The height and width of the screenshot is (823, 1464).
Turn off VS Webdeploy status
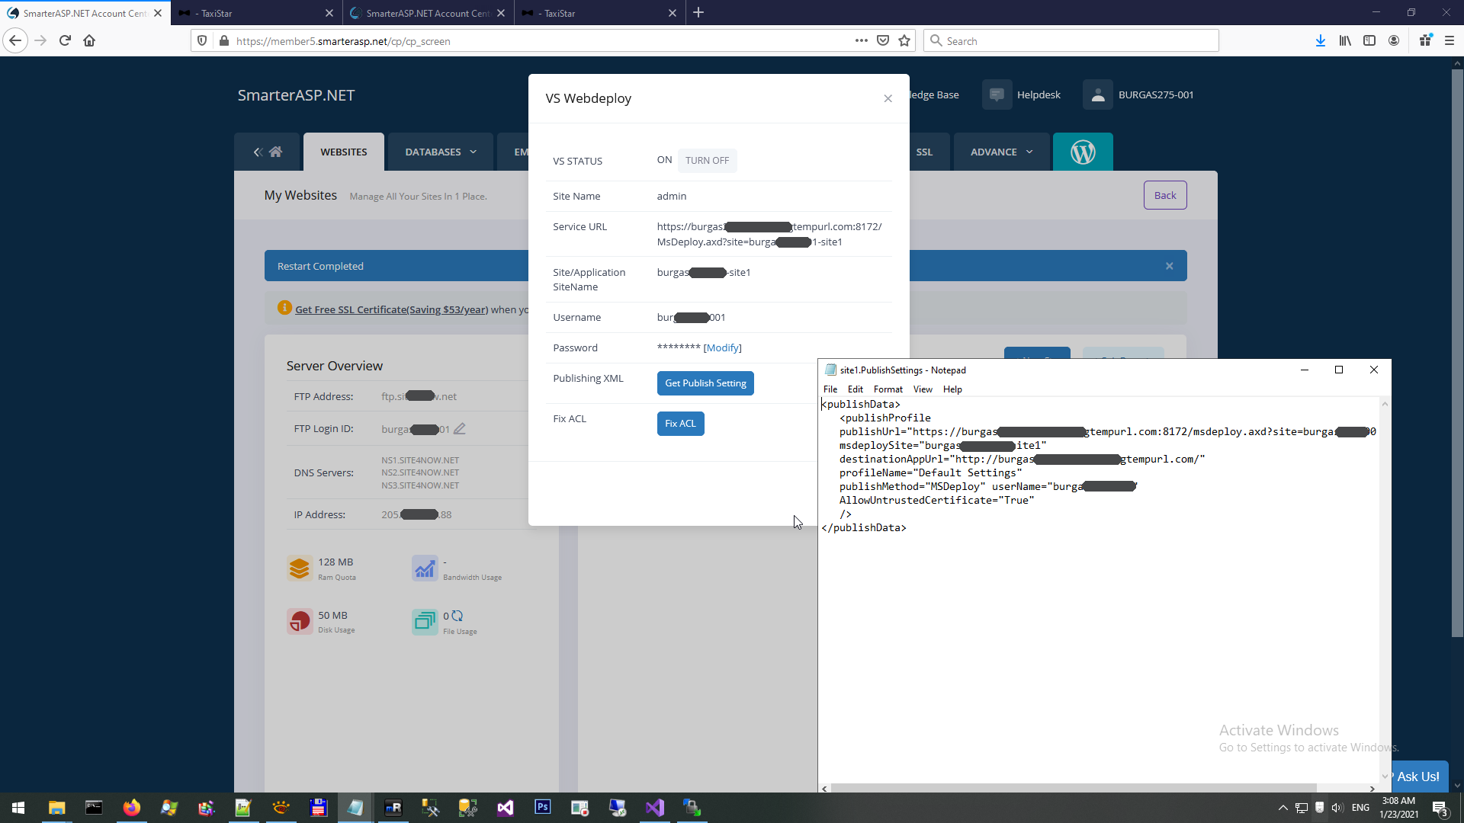tap(707, 161)
